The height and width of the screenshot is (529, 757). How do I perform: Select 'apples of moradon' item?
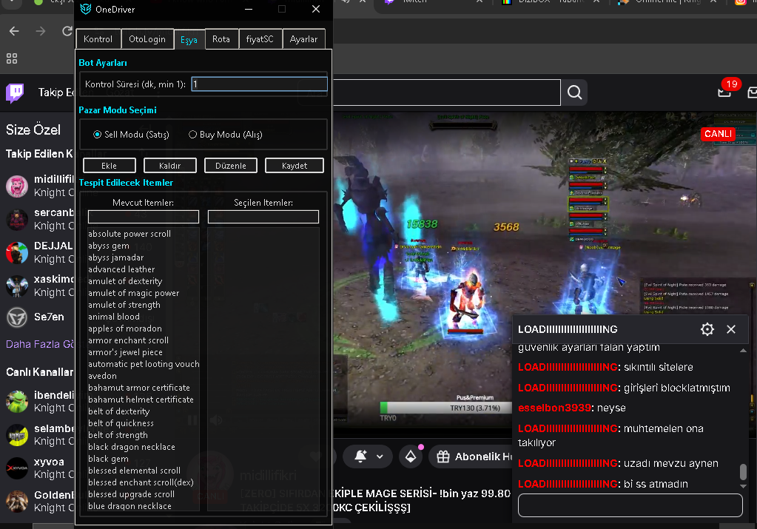click(x=125, y=328)
